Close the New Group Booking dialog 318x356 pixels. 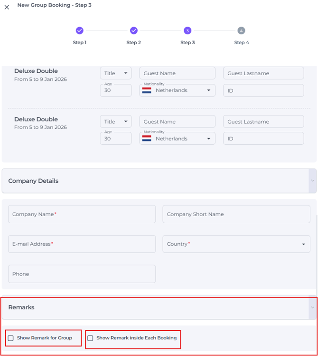click(7, 7)
